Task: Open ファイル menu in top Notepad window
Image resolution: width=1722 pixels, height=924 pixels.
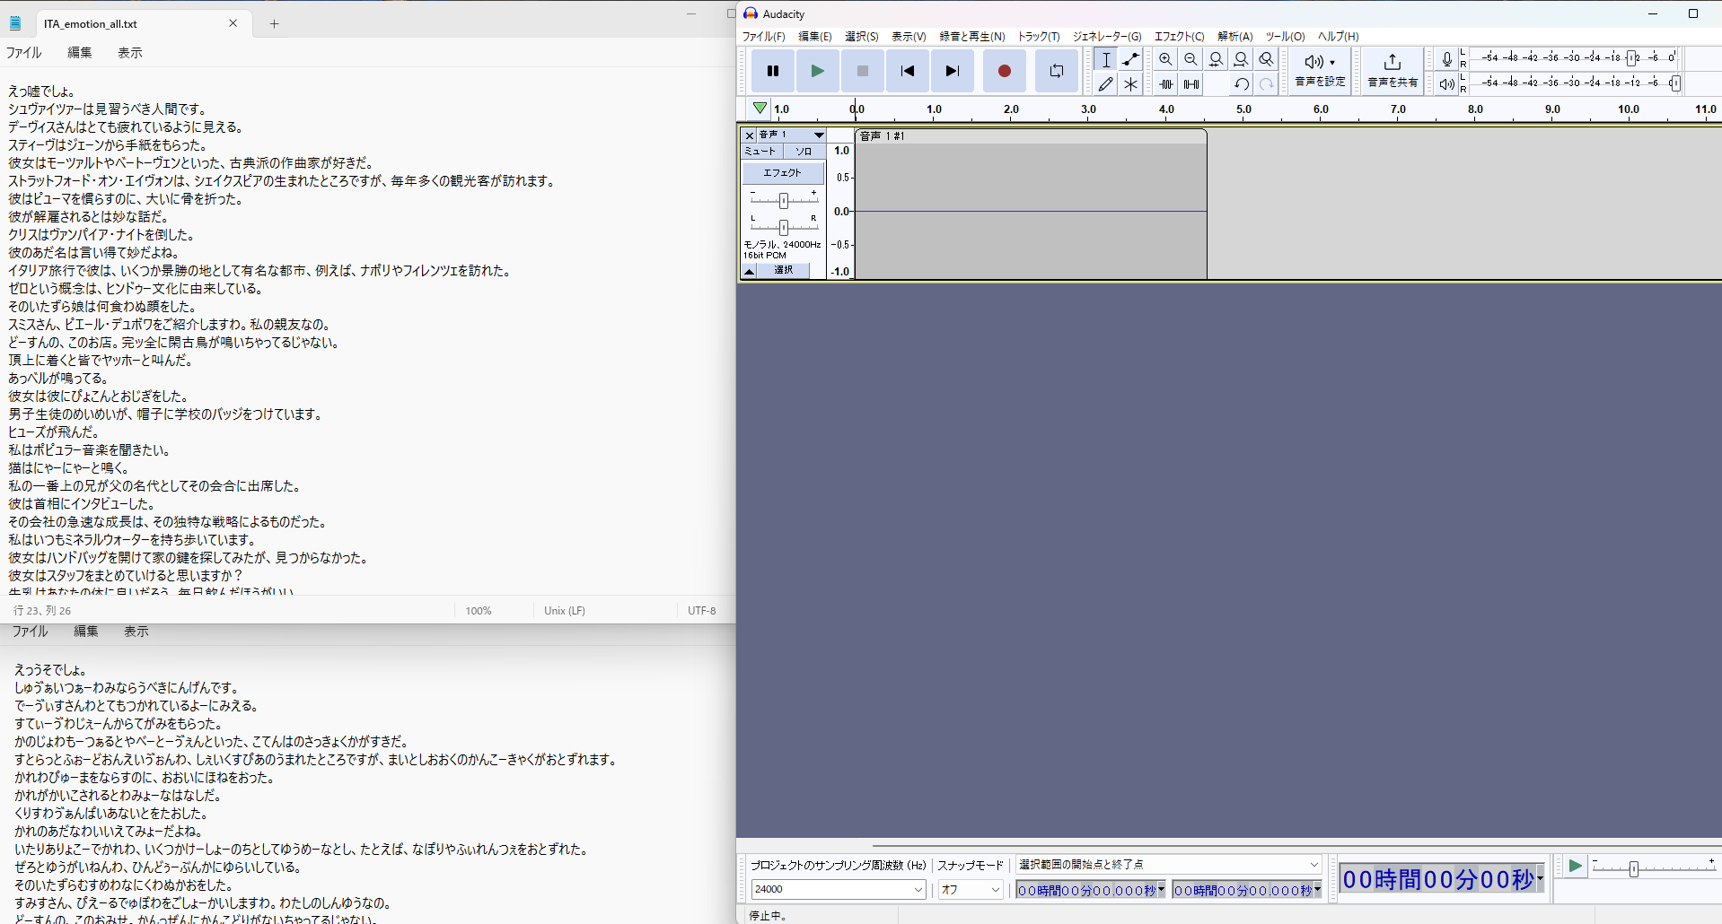Action: pyautogui.click(x=24, y=53)
